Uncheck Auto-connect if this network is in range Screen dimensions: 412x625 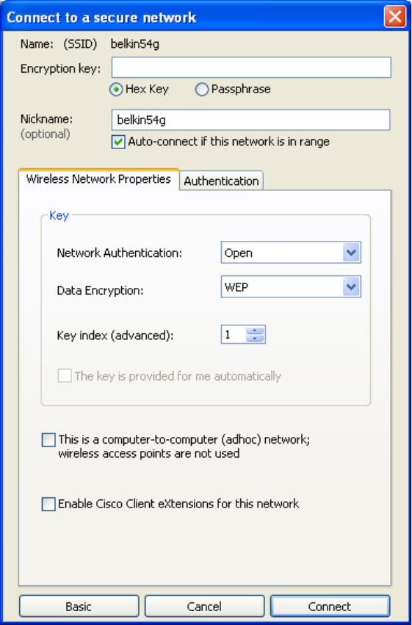point(118,142)
